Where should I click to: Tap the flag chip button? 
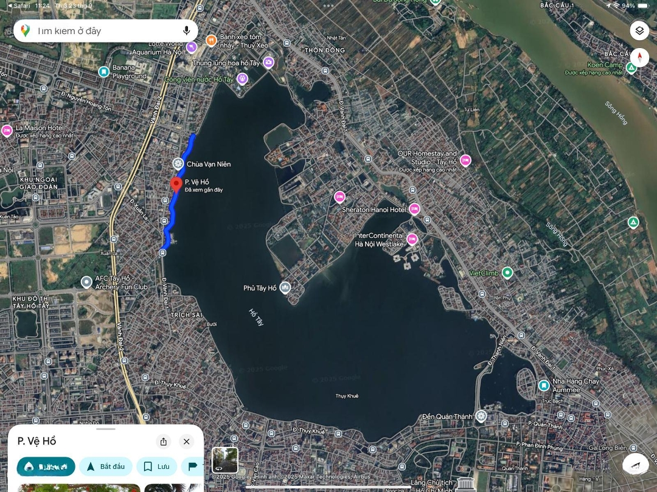[193, 466]
